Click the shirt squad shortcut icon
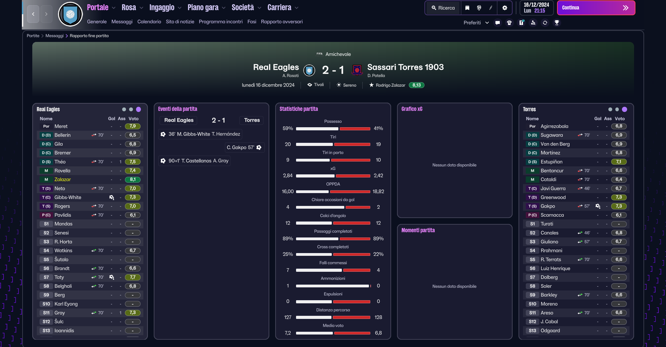Image resolution: width=666 pixels, height=347 pixels. tap(509, 23)
